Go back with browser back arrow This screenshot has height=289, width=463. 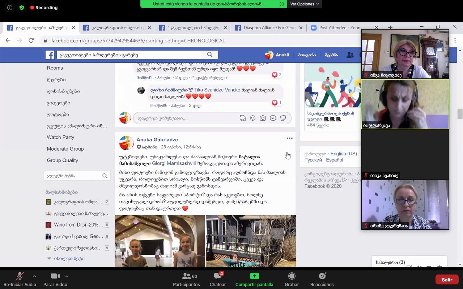pos(8,40)
